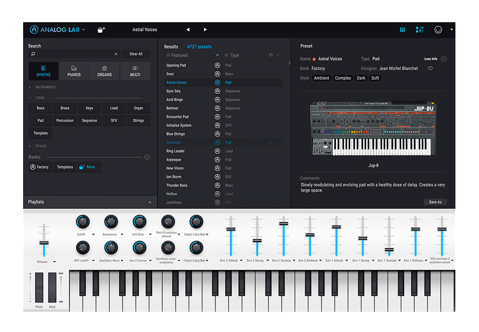Image resolution: width=479 pixels, height=332 pixels.
Task: Open the Resonance assignment dropdown
Action: (122, 234)
